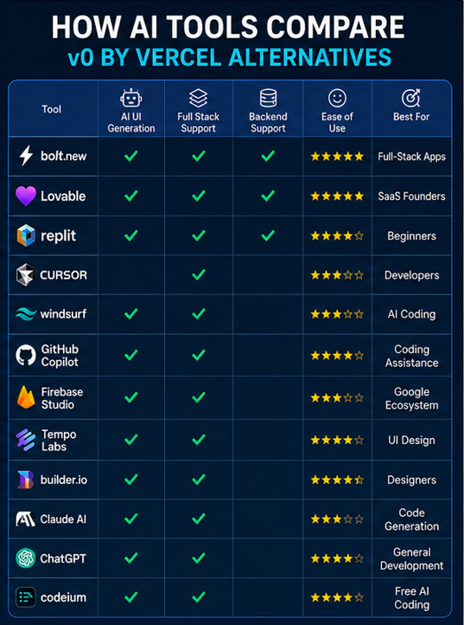Click the Lovable purple heart icon
The image size is (464, 625).
26,196
